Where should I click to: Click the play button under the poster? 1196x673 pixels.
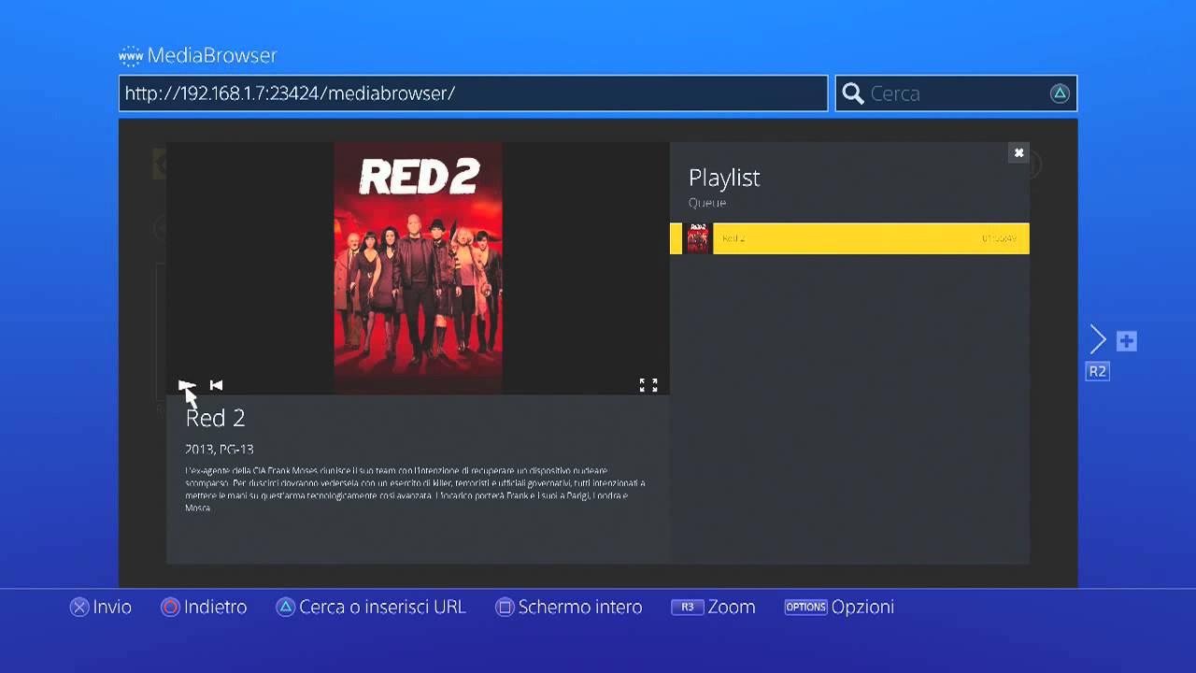coord(186,384)
